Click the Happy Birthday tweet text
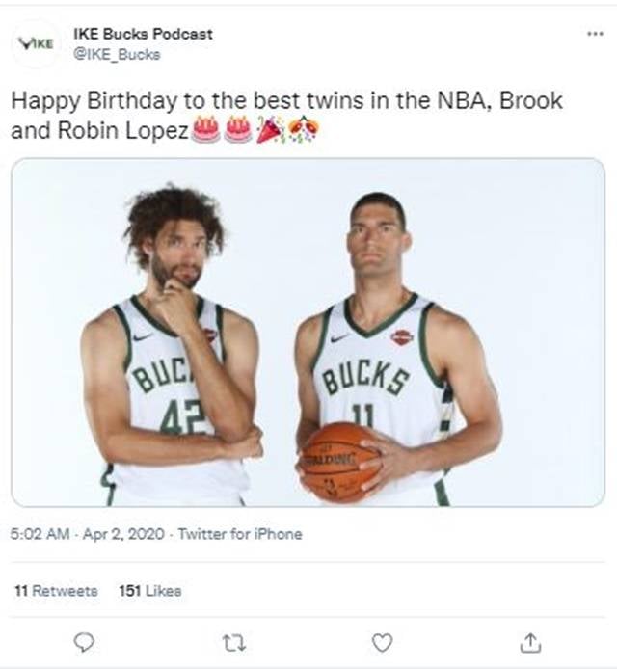Image resolution: width=617 pixels, height=669 pixels. click(286, 116)
